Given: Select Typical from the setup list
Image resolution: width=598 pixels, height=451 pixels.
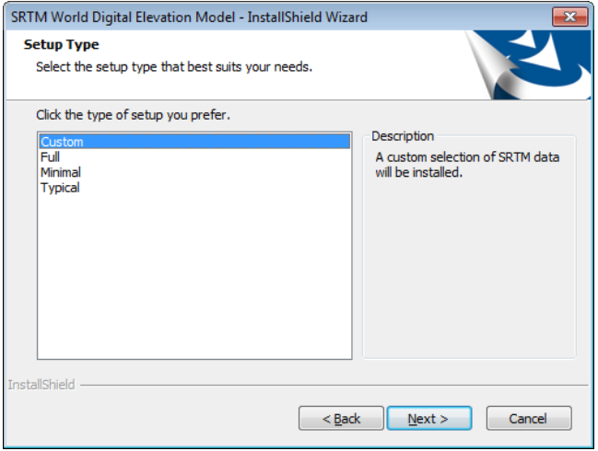Looking at the screenshot, I should click(60, 188).
